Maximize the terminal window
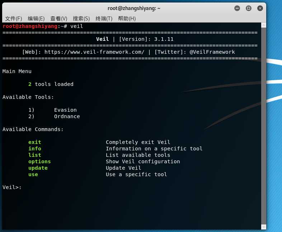 (249, 8)
